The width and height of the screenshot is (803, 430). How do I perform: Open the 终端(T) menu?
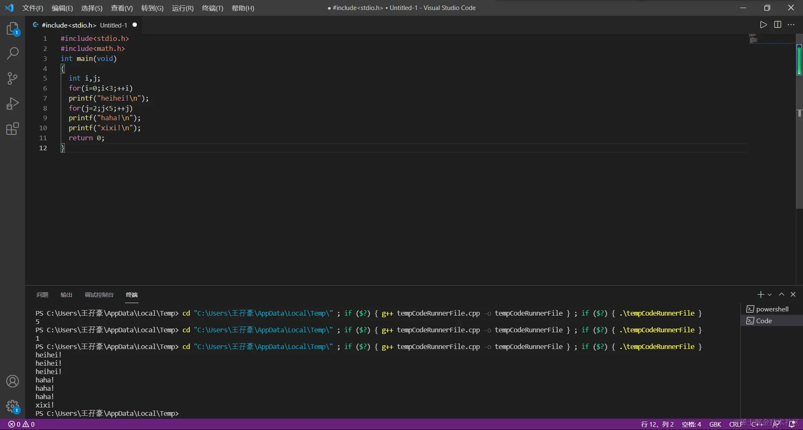[212, 8]
